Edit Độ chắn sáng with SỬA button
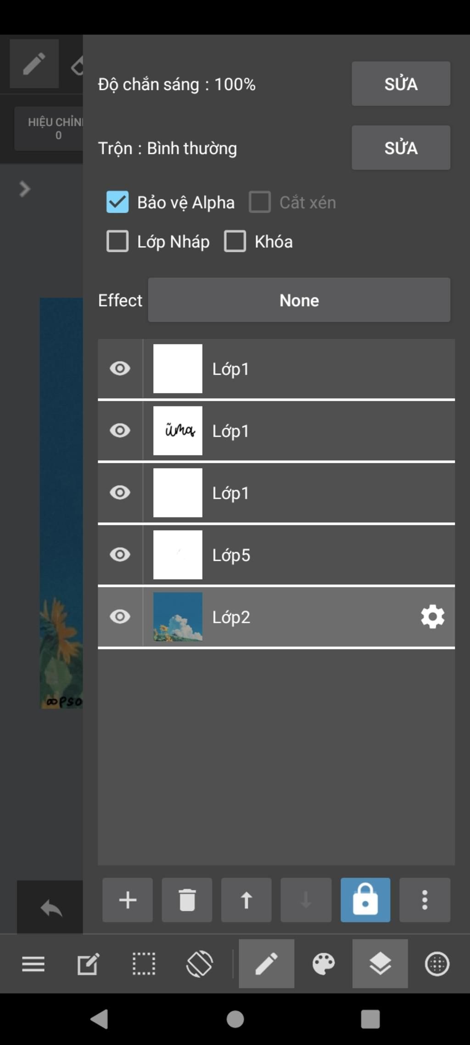This screenshot has width=470, height=1045. pos(401,84)
